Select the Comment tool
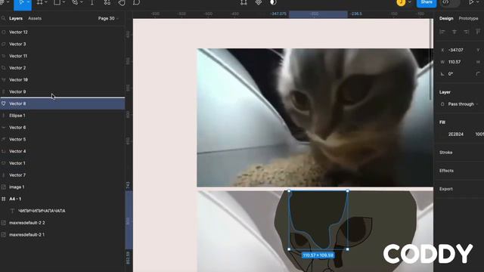The image size is (484, 272). click(x=136, y=2)
